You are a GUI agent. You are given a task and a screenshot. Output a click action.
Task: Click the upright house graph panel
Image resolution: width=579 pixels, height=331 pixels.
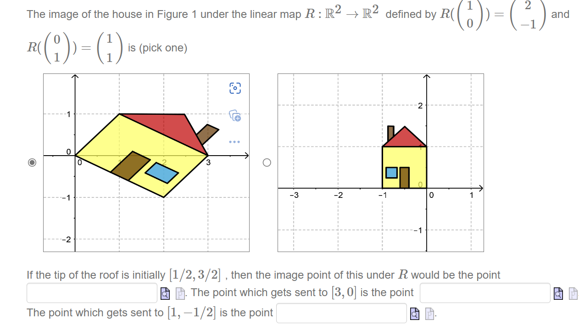tap(380, 162)
